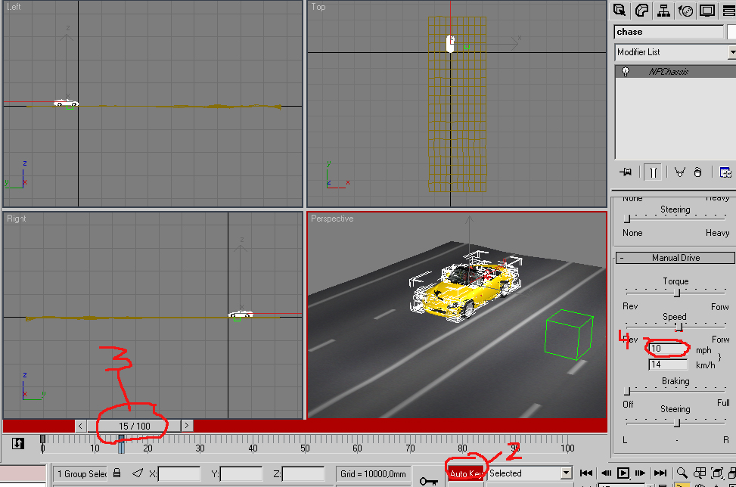Screen dimensions: 736x487
Task: Step to Next Frame
Action: pyautogui.click(x=640, y=473)
